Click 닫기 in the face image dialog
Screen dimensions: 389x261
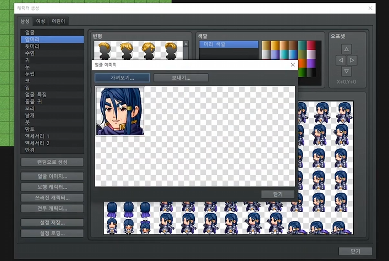(278, 195)
